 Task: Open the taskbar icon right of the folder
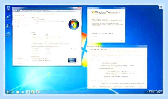[22, 92]
